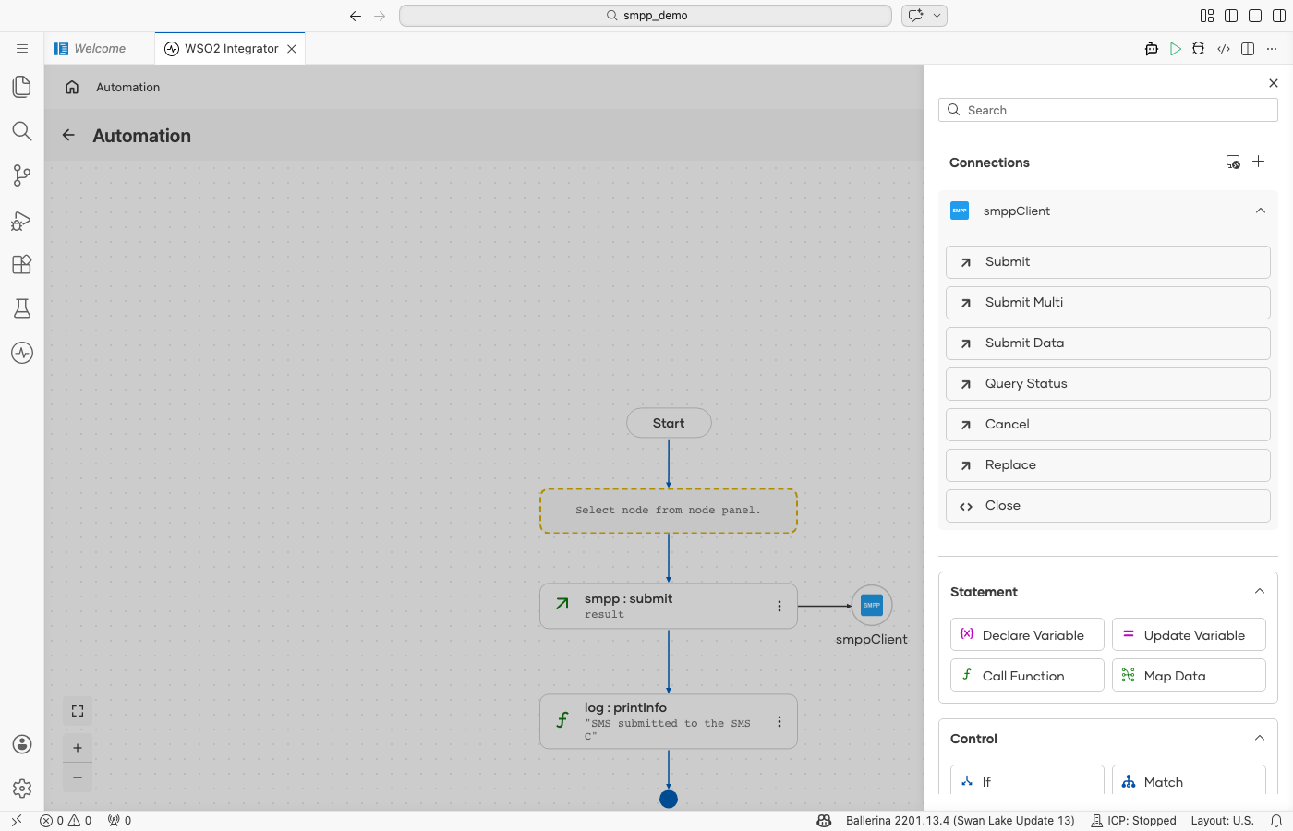The width and height of the screenshot is (1293, 831).
Task: Select the log : printInfo node
Action: click(669, 721)
